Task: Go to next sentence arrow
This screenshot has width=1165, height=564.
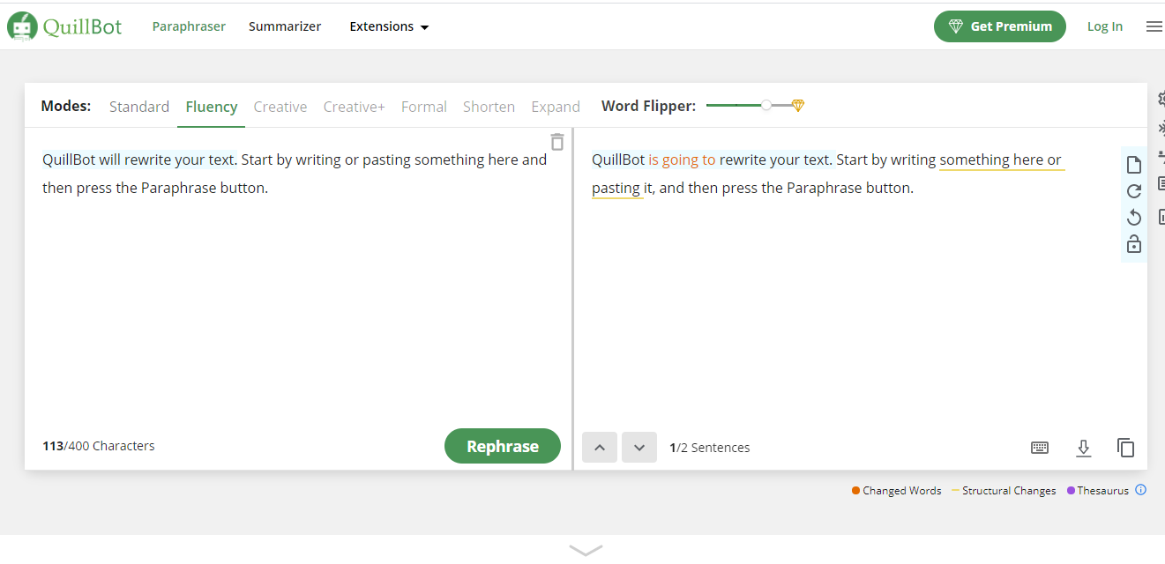Action: [639, 448]
